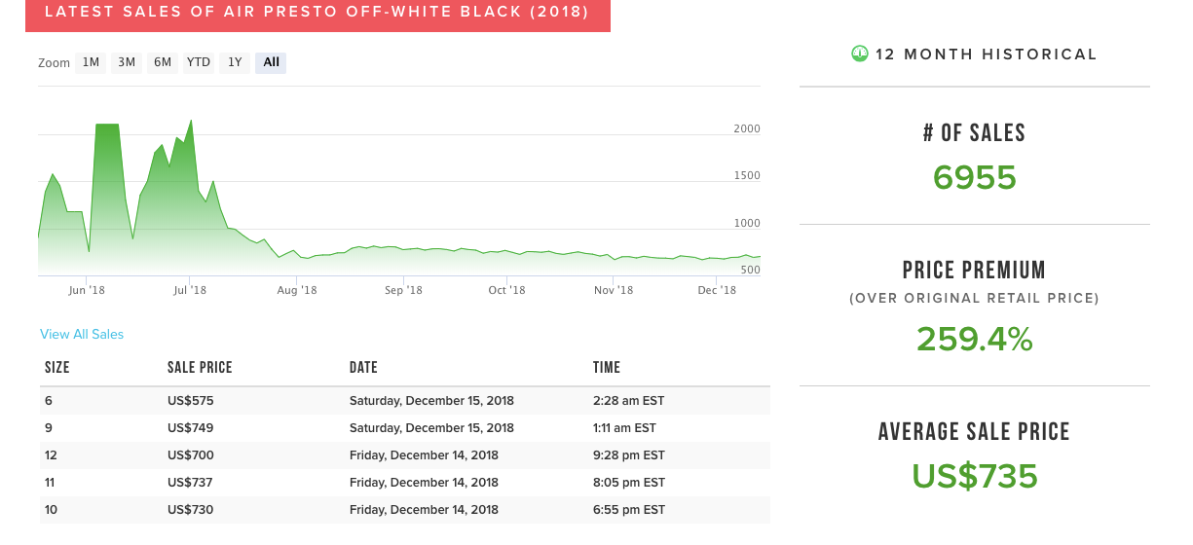Click the Time column header
Screen dimensions: 1193x545
coord(607,368)
